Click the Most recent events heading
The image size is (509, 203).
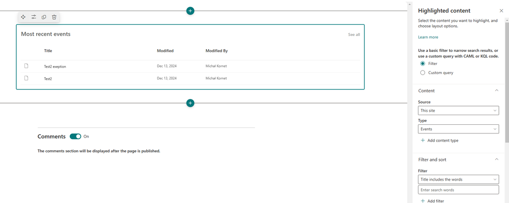tap(46, 34)
